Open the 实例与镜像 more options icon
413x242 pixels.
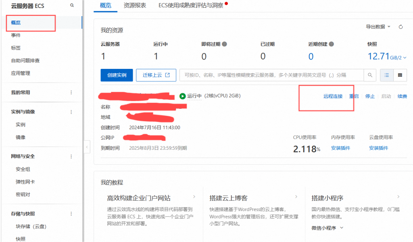71,112
